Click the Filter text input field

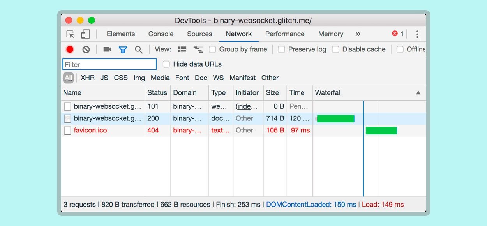(x=109, y=64)
